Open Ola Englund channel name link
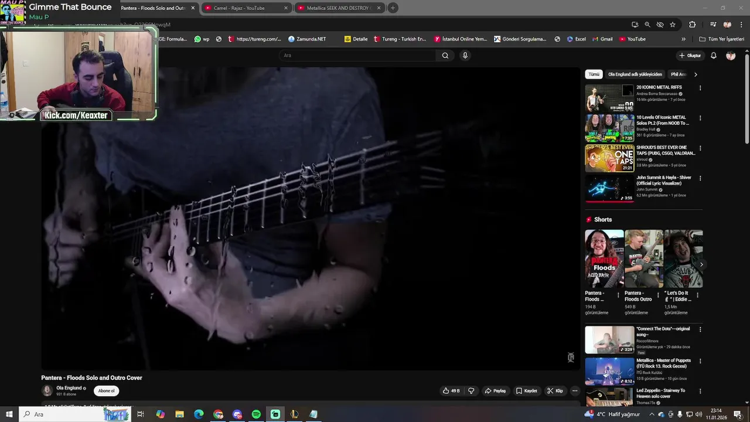Image resolution: width=750 pixels, height=422 pixels. click(x=69, y=388)
